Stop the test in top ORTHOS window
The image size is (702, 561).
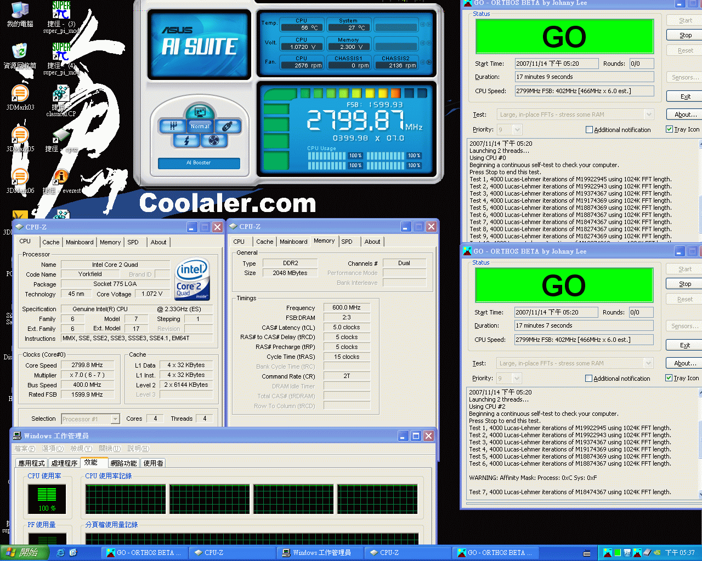tap(686, 35)
